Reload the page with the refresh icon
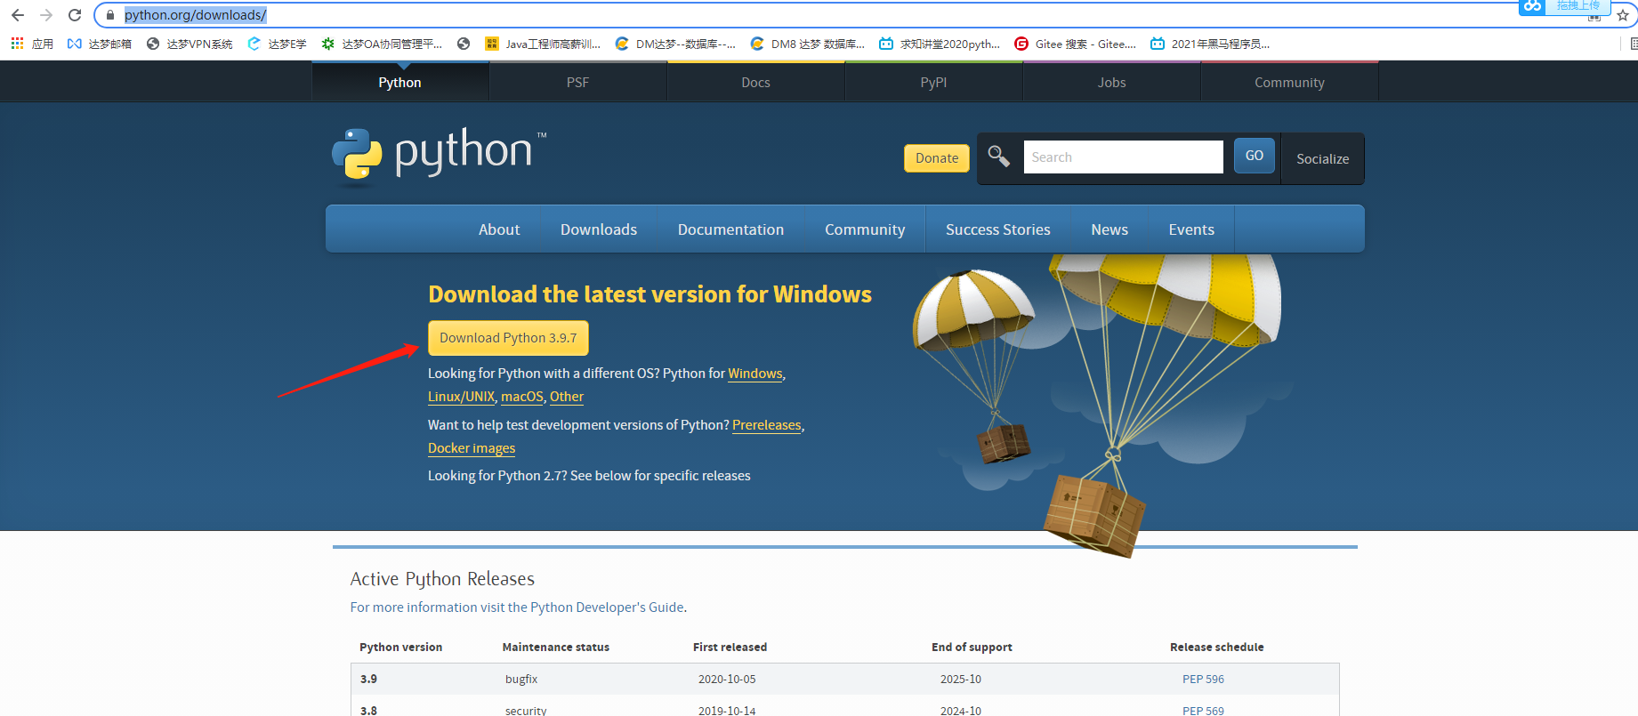This screenshot has width=1638, height=716. tap(75, 15)
